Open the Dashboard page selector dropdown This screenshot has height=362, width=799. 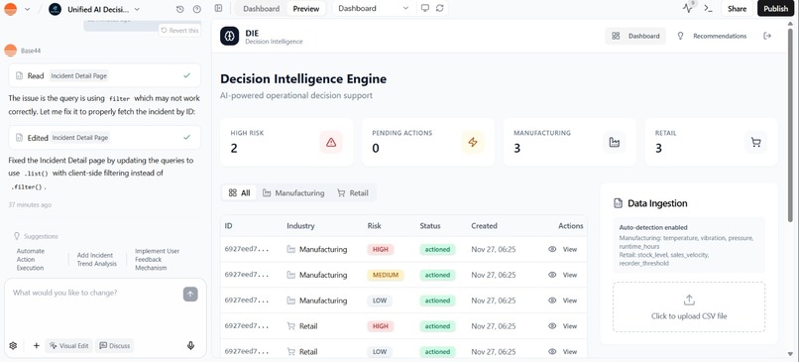[x=374, y=8]
